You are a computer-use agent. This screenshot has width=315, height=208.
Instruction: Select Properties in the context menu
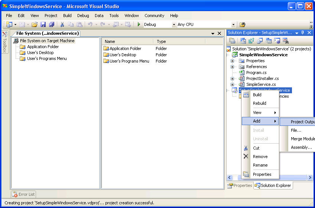(260, 174)
